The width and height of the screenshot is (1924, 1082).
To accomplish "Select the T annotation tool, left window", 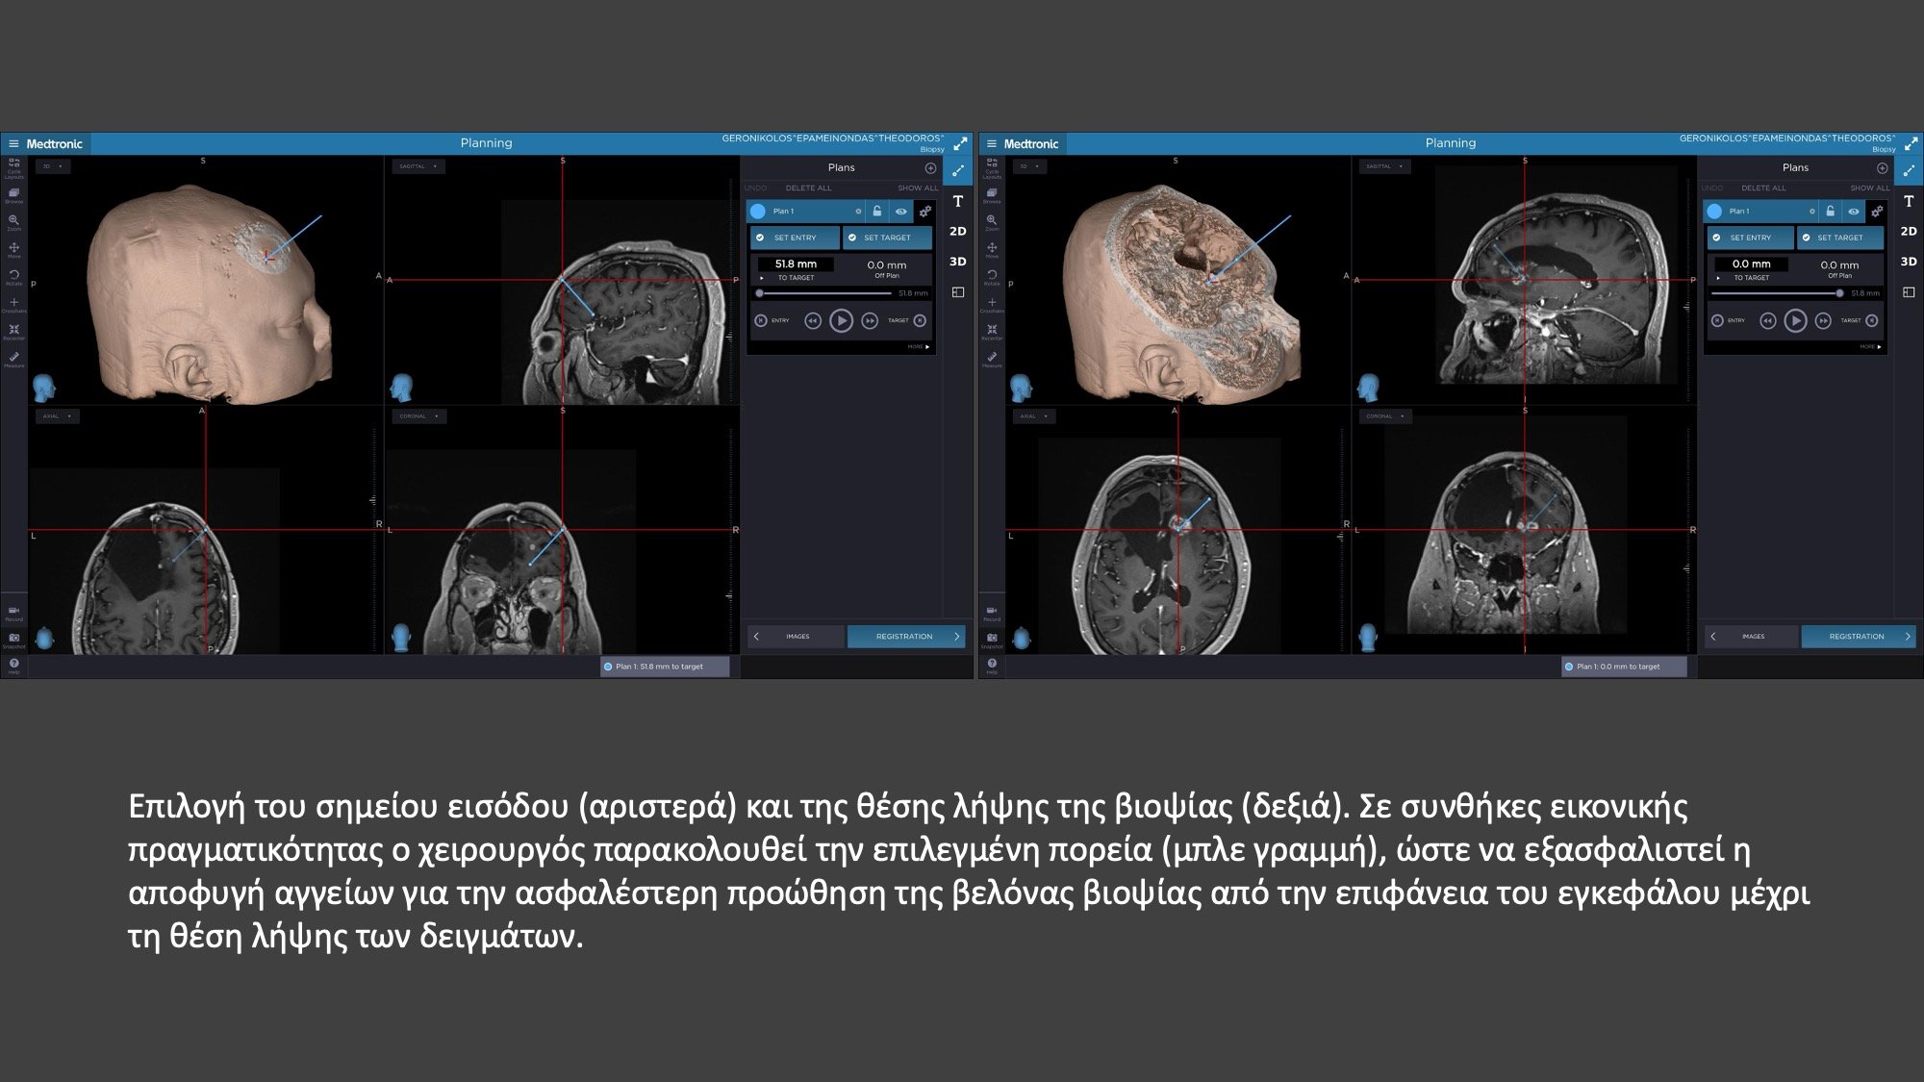I will (957, 201).
